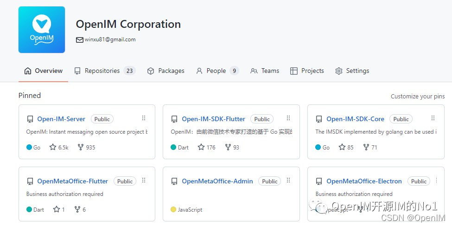
Task: Click the drag handle on Open-IM-SDK-Core card
Action: pos(433,118)
